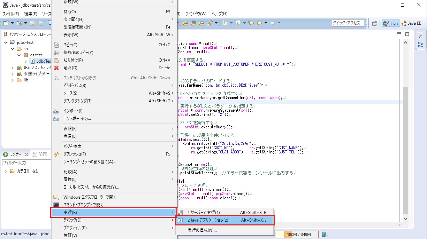The image size is (427, 239).
Task: Open the File menu in menu bar
Action: [x=11, y=14]
